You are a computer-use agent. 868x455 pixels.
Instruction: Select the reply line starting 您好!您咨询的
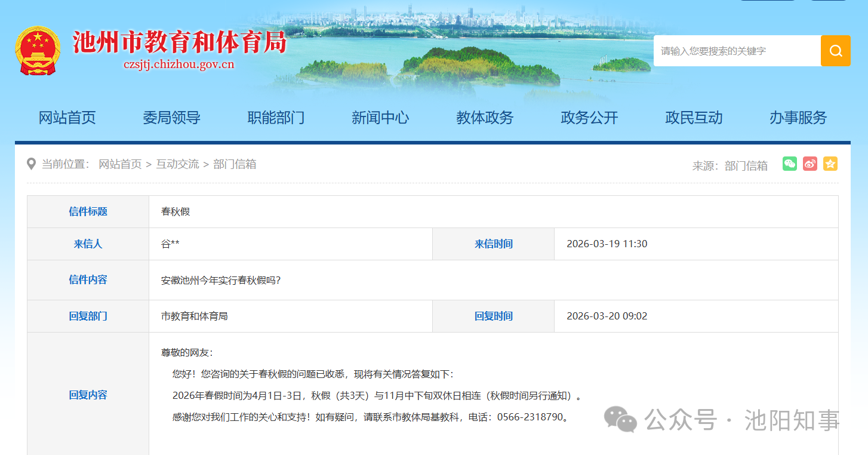[313, 374]
